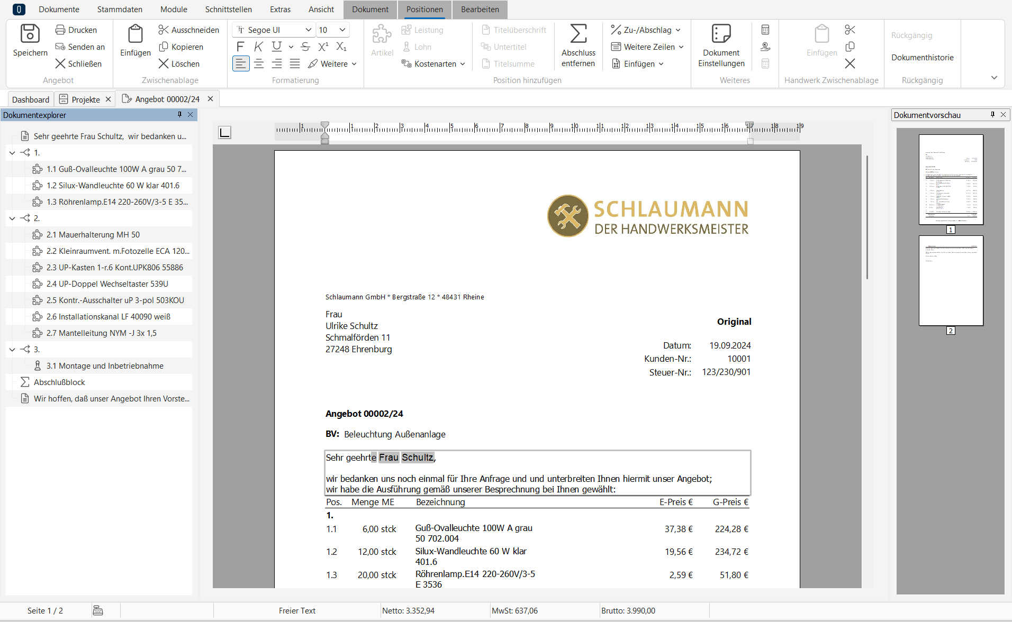Align text right

pyautogui.click(x=277, y=63)
